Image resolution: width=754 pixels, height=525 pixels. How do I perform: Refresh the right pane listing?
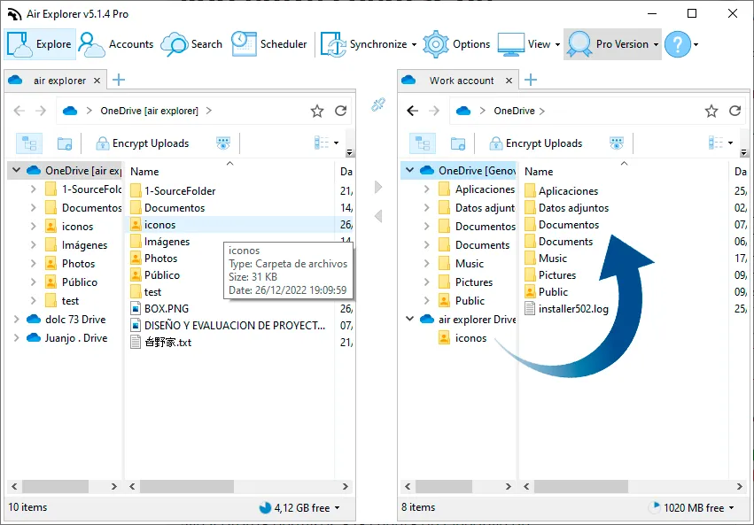[735, 111]
